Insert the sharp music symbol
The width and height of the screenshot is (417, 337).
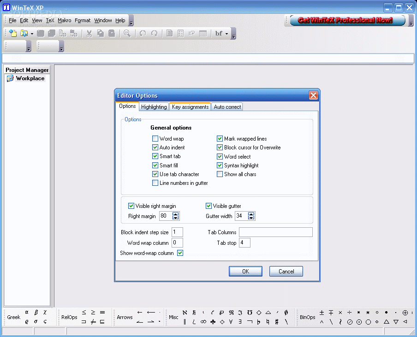click(x=277, y=322)
